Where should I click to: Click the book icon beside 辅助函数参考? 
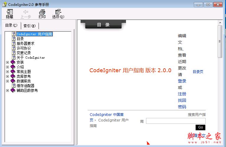coord(13,90)
